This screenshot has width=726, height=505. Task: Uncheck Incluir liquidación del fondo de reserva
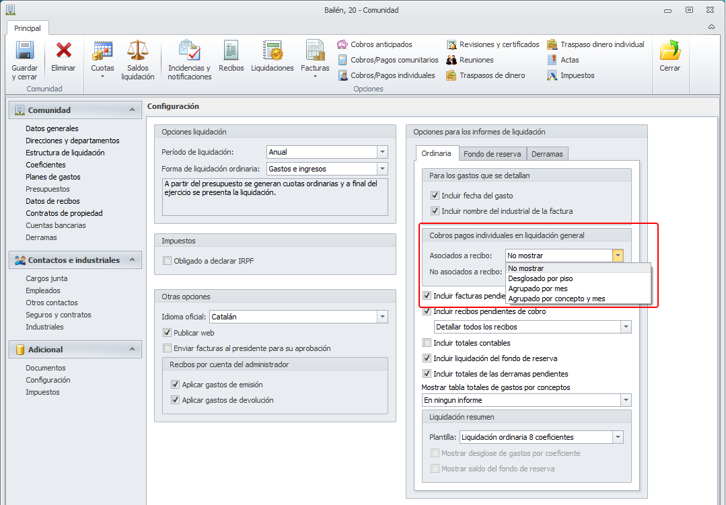click(427, 358)
